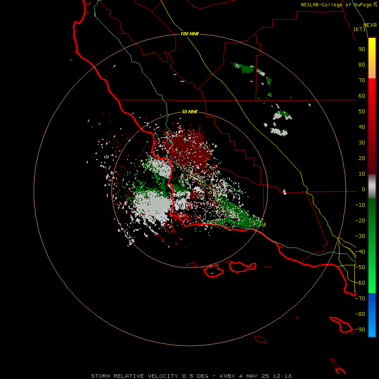The width and height of the screenshot is (379, 379).
Task: Click the NEXR label above the color scale
Action: [370, 25]
